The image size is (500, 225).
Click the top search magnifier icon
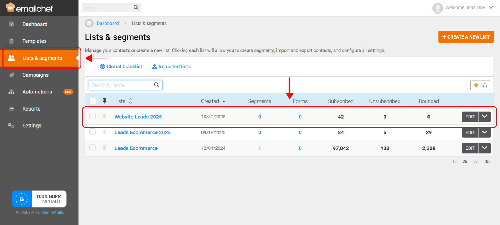(136, 7)
